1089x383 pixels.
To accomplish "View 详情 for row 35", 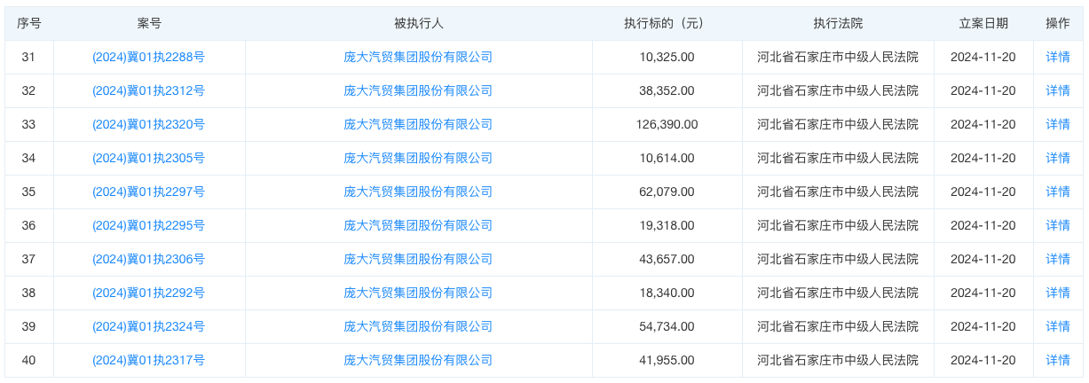I will [1058, 191].
